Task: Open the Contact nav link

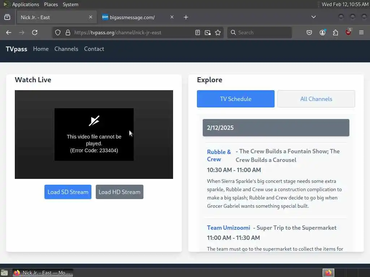Action: (94, 49)
